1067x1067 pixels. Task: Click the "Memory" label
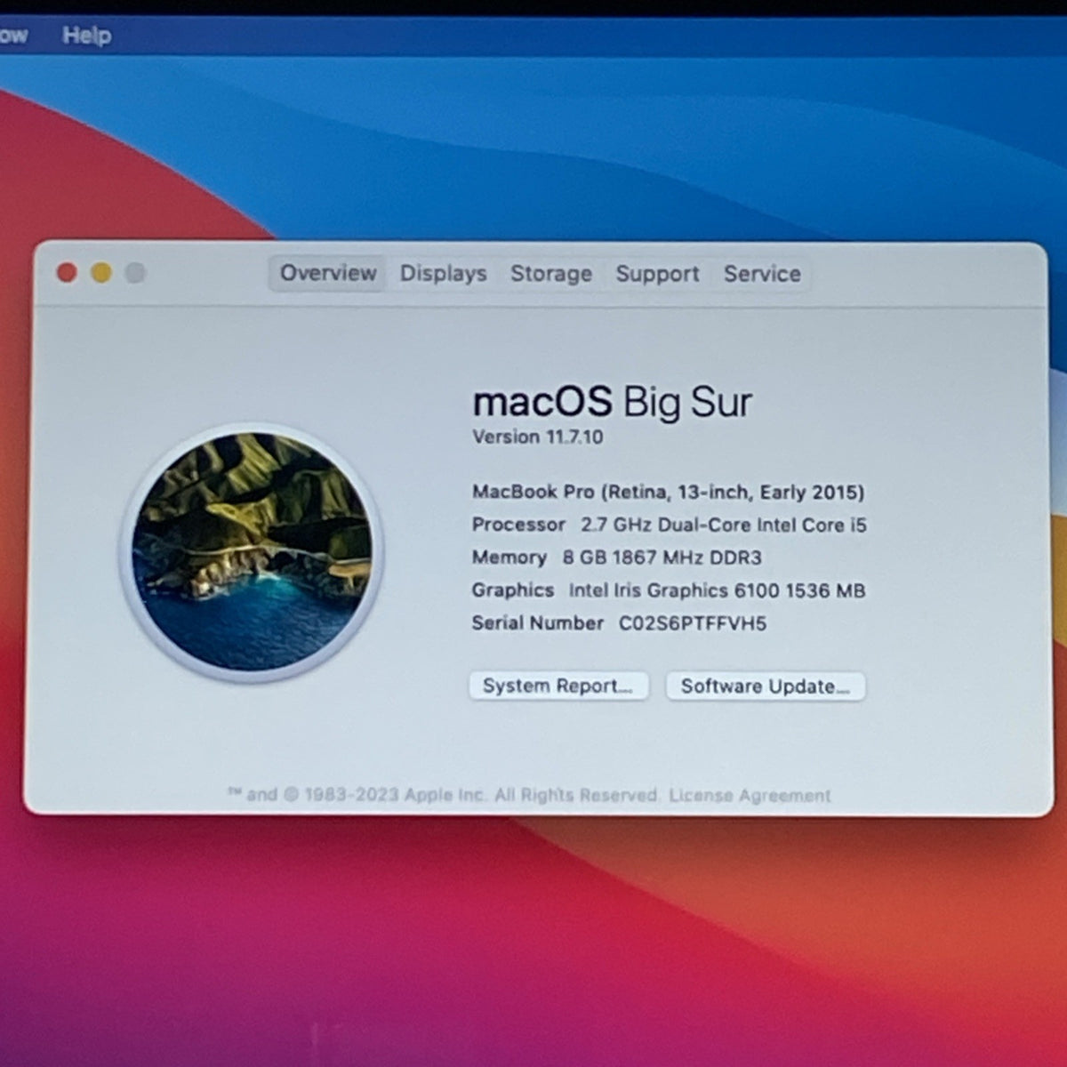pos(509,558)
